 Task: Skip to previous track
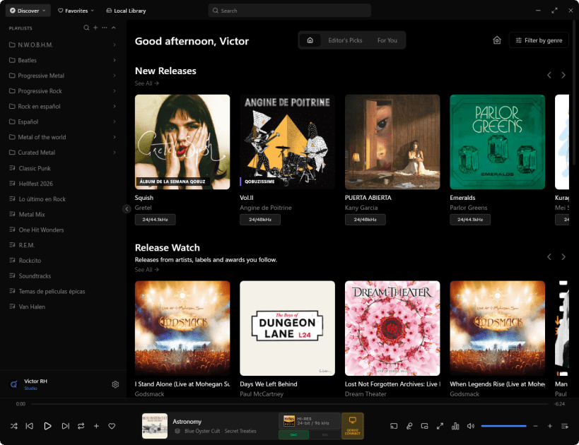[x=30, y=426]
